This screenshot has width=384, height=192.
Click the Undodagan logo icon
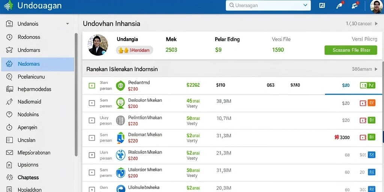8,5
